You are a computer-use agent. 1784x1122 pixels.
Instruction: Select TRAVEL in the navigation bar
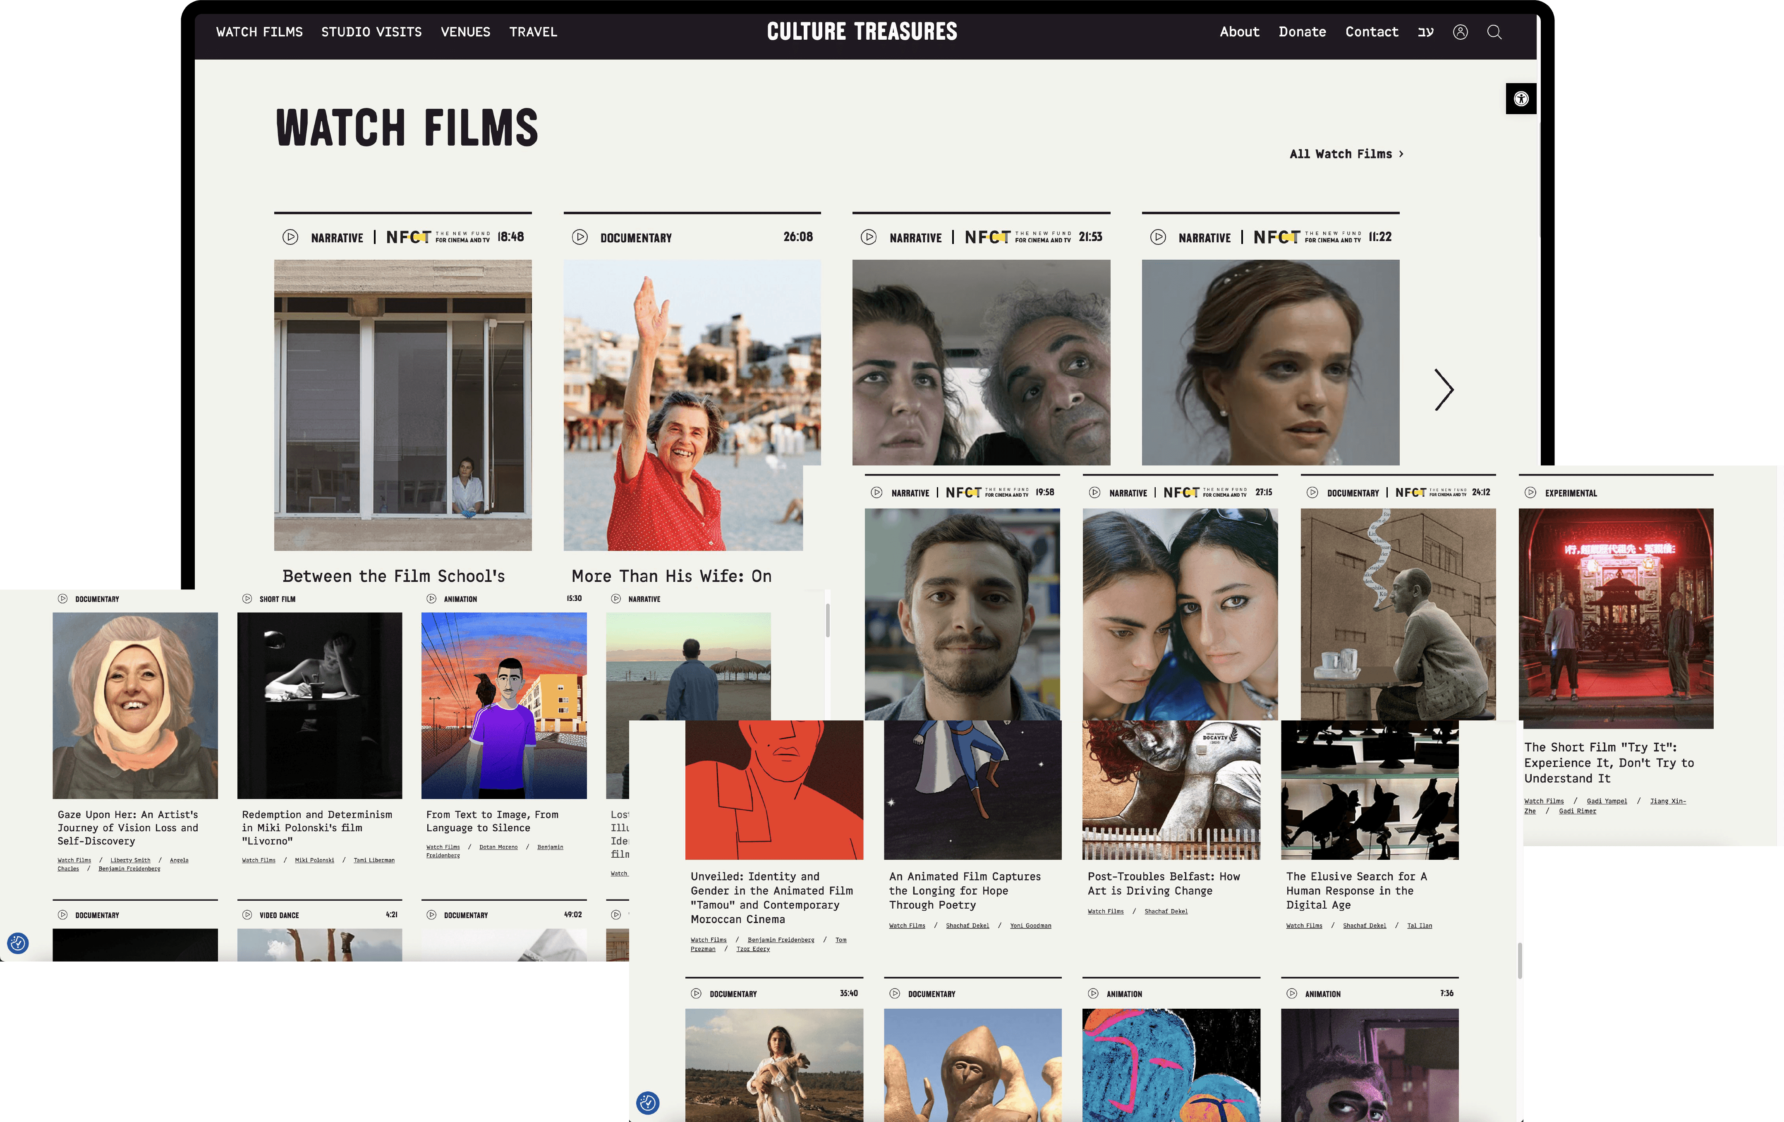[x=533, y=32]
